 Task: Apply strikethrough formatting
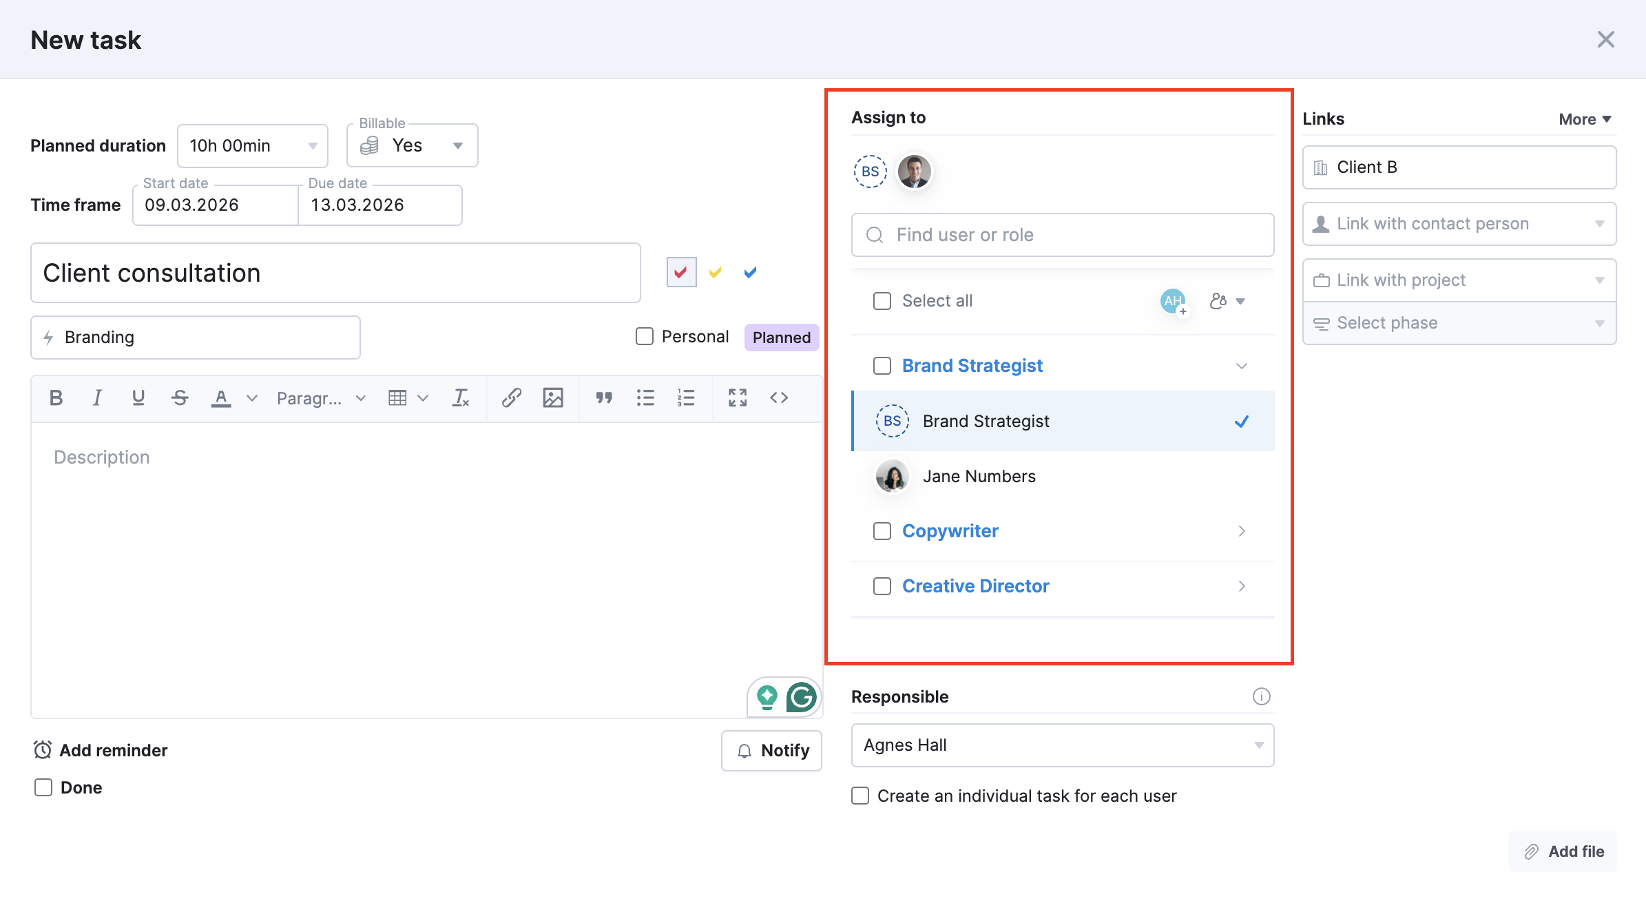tap(180, 397)
